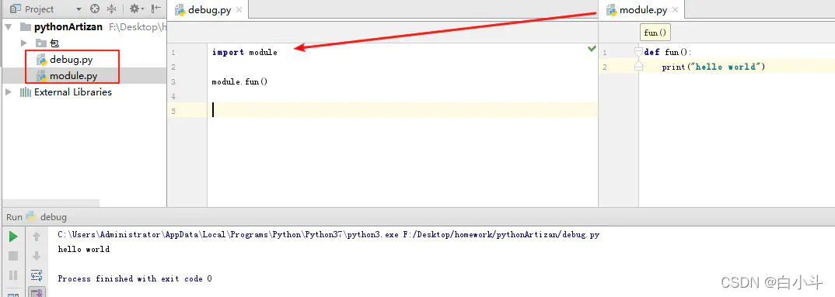Click the Stop process square button
The height and width of the screenshot is (297, 835).
coord(13,256)
